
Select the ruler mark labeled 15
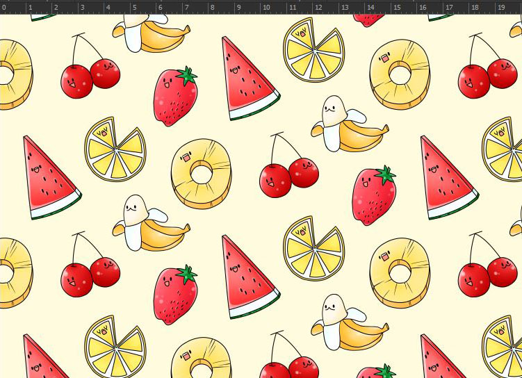tap(397, 8)
